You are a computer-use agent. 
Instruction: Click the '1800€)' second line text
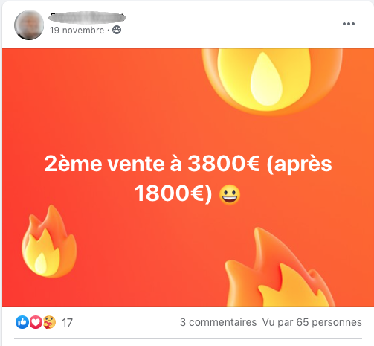pyautogui.click(x=173, y=193)
